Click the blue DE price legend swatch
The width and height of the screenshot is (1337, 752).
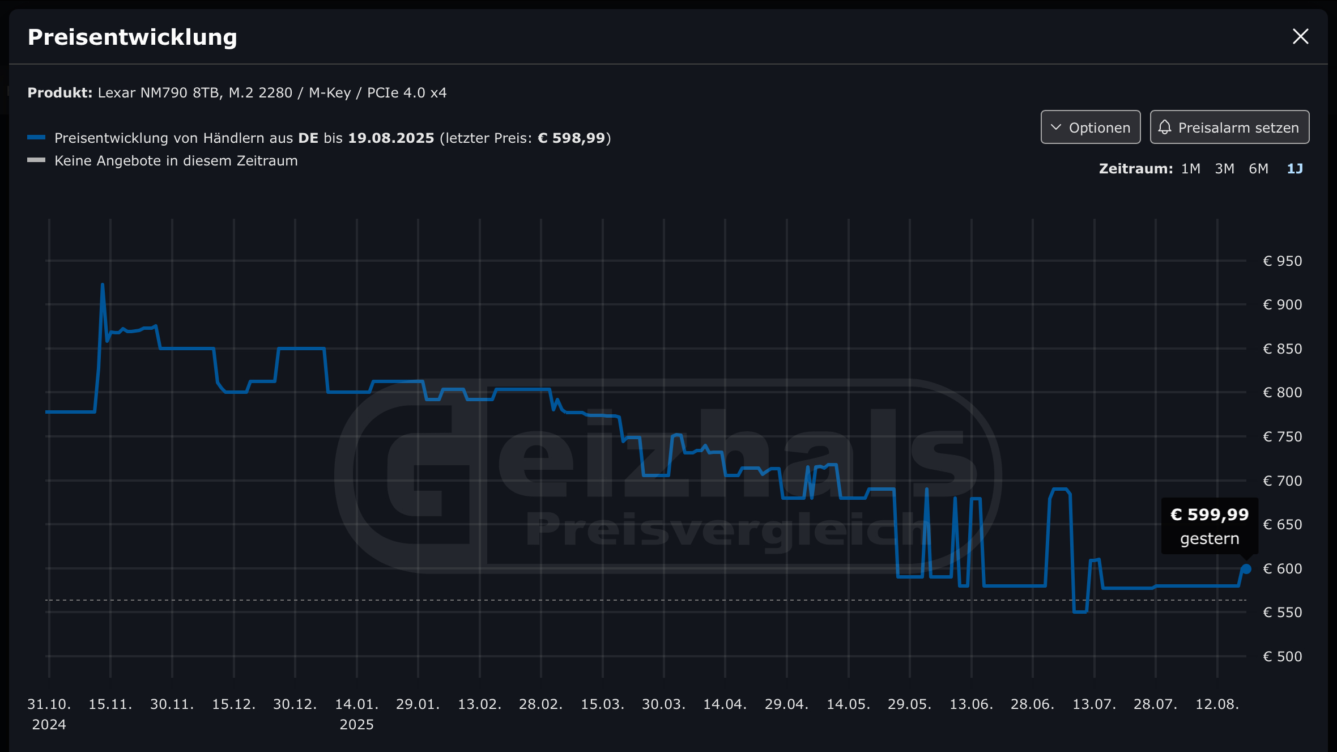point(36,138)
